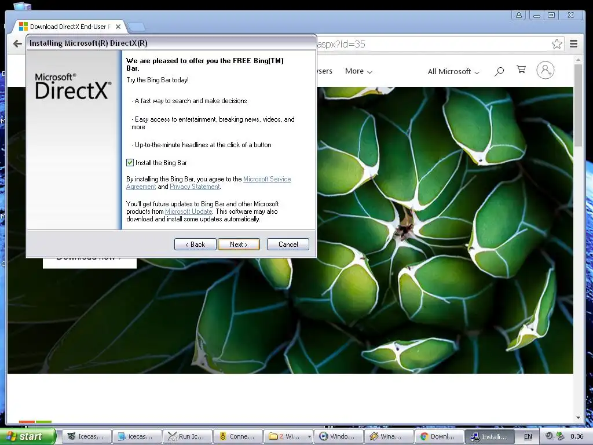Switch to the icecas... document taskbar item
This screenshot has width=593, height=445.
click(x=137, y=436)
